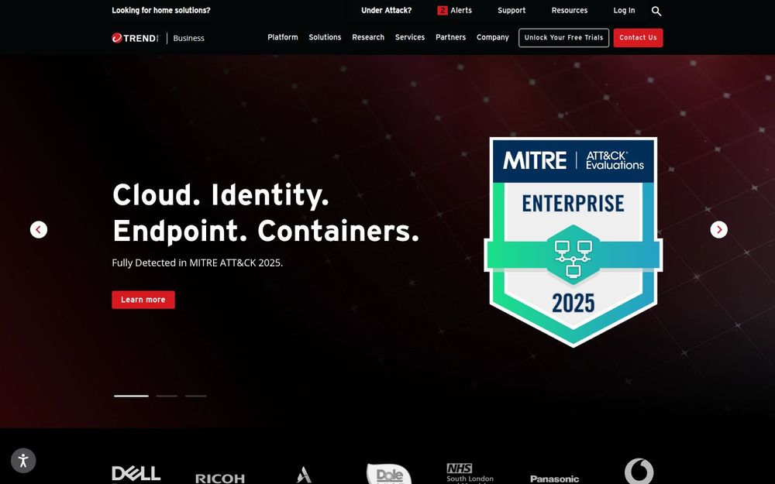Click the stylized A customer logo

click(304, 475)
